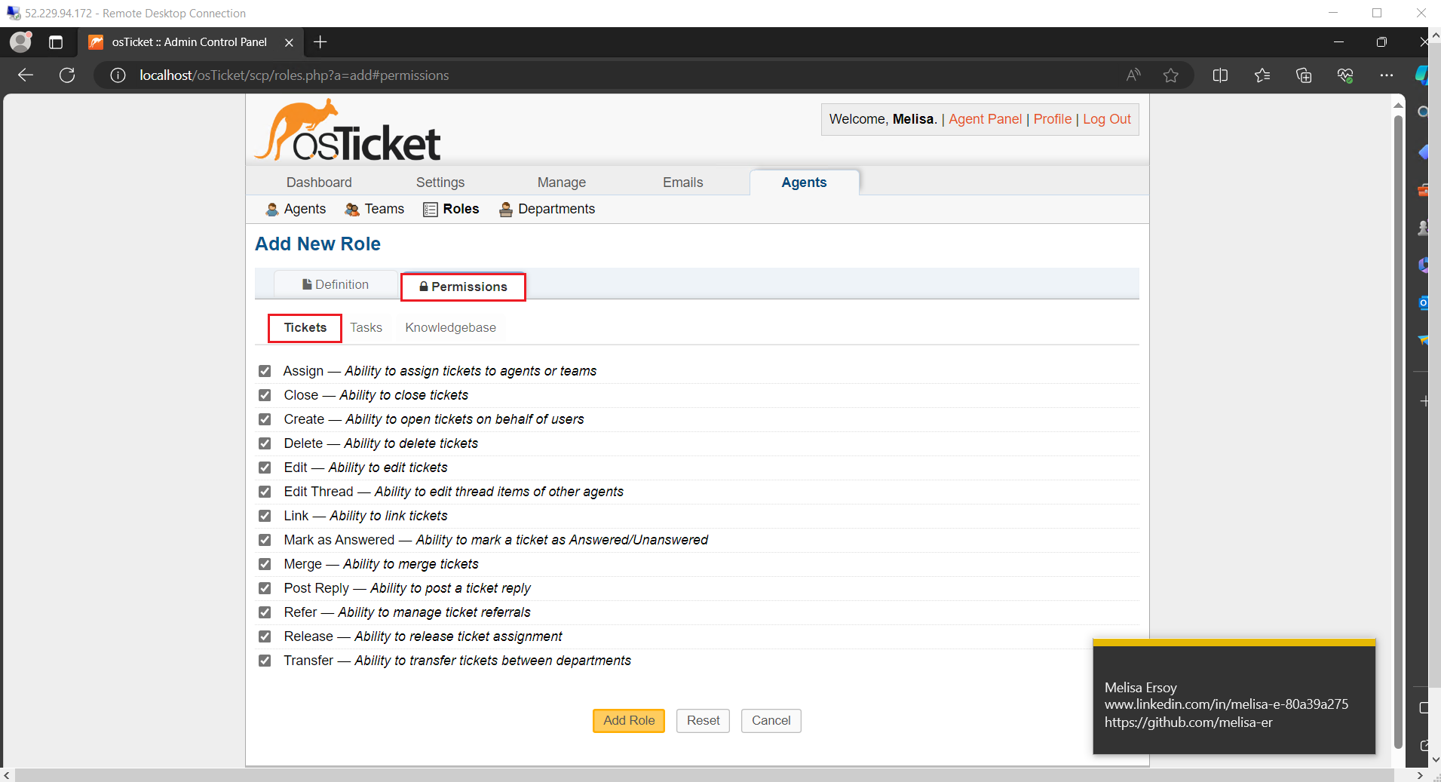Click the Cancel button
The width and height of the screenshot is (1441, 782).
tap(771, 721)
